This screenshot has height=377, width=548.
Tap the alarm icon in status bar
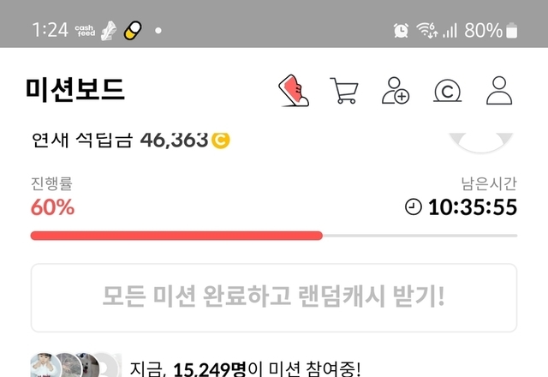[401, 30]
